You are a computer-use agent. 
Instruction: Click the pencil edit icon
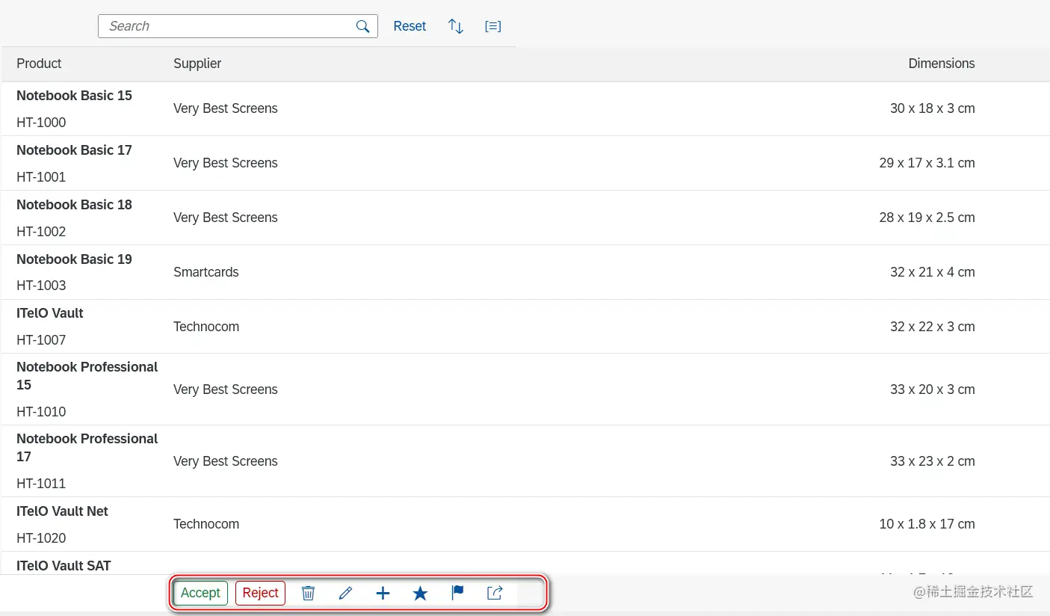345,593
